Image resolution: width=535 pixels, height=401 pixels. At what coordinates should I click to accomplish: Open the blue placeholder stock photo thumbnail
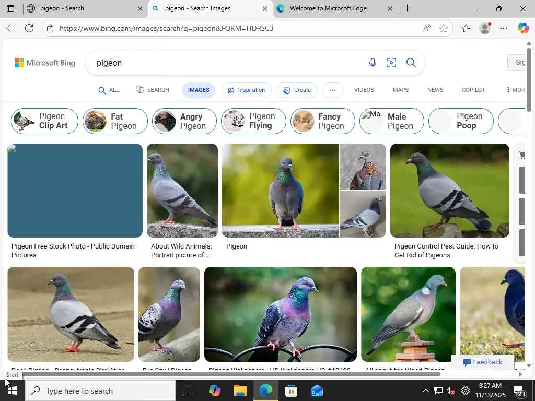[x=75, y=190]
